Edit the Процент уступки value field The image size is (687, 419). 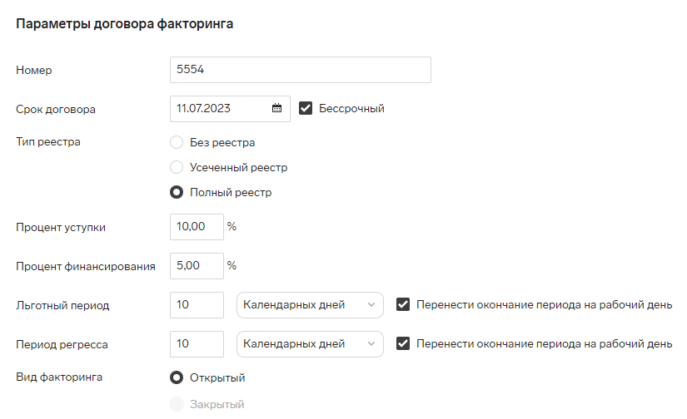(197, 227)
